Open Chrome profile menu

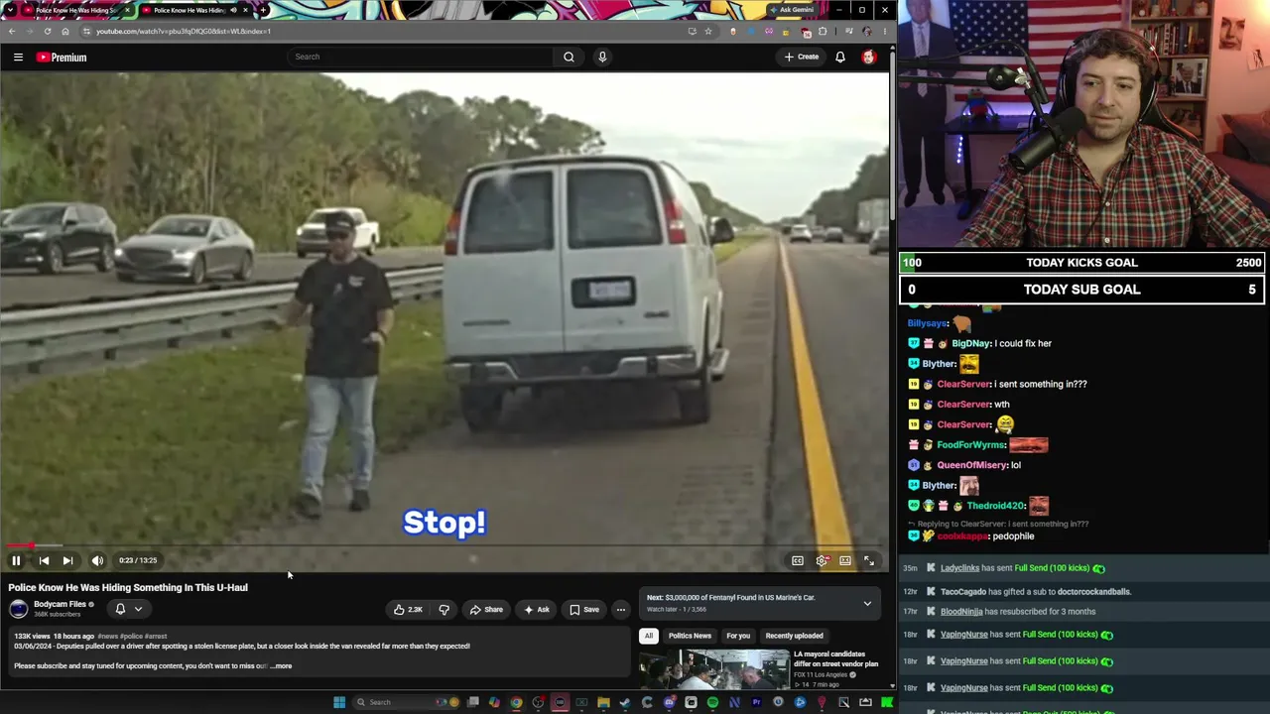866,31
